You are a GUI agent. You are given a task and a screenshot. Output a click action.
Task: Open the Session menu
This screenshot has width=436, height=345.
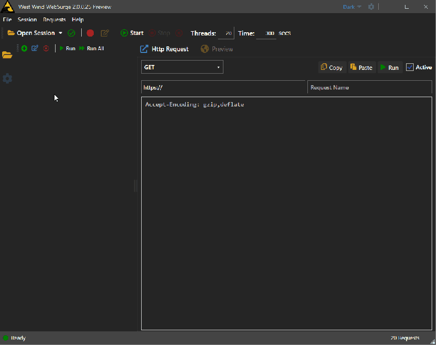pos(27,19)
